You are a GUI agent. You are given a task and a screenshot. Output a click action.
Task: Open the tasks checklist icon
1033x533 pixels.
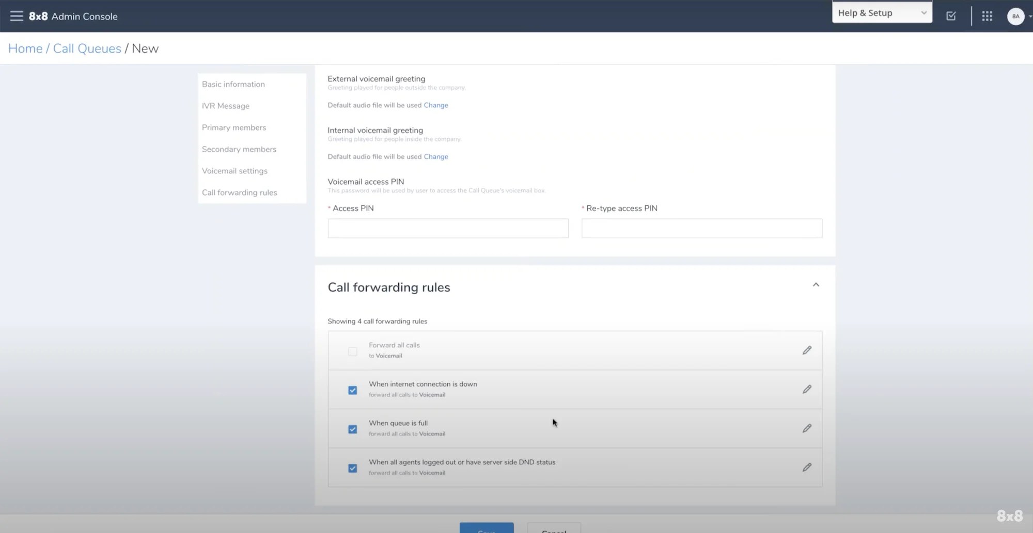click(951, 16)
